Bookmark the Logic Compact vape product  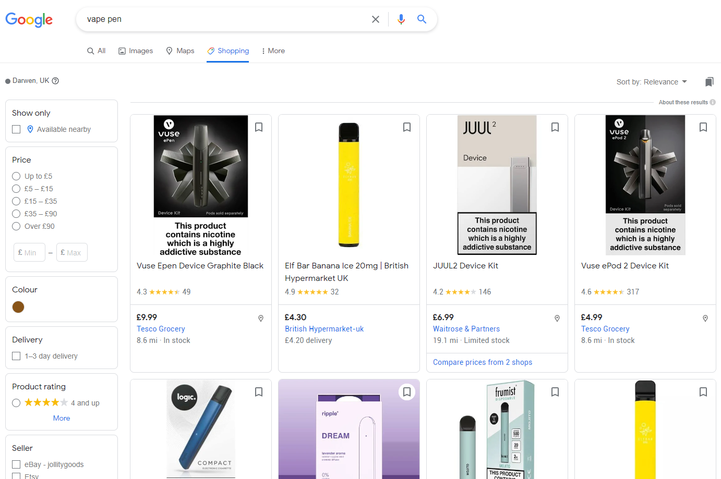[259, 392]
